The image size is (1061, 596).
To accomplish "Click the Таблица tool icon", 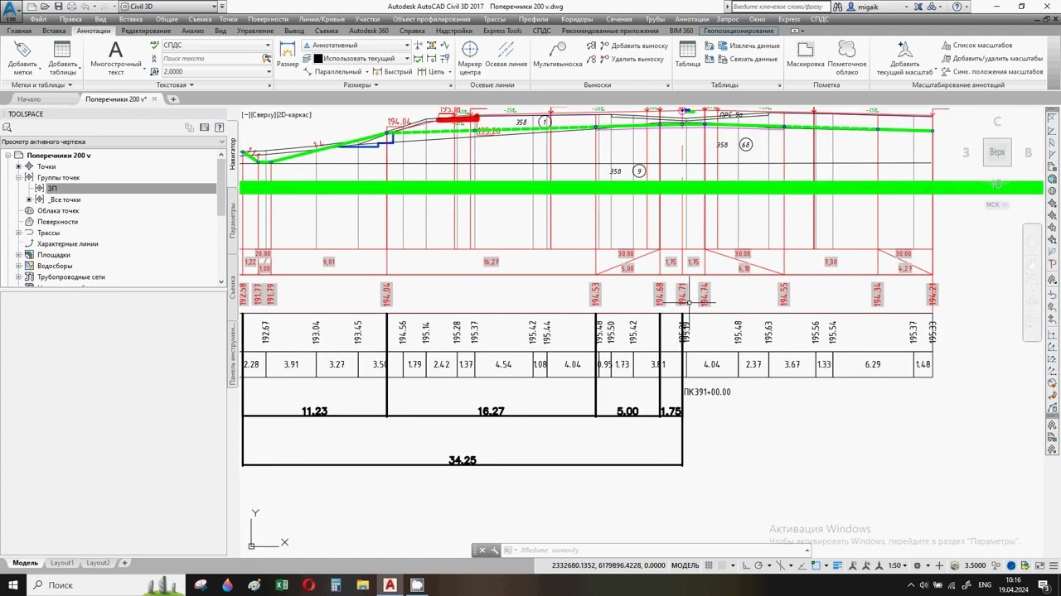I will (x=687, y=50).
